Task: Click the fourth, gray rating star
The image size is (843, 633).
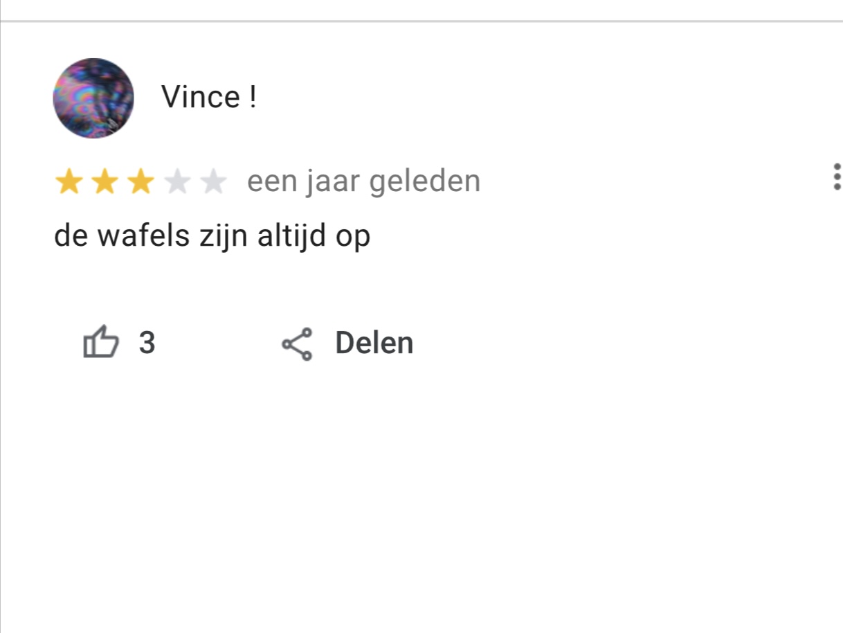Action: [178, 183]
